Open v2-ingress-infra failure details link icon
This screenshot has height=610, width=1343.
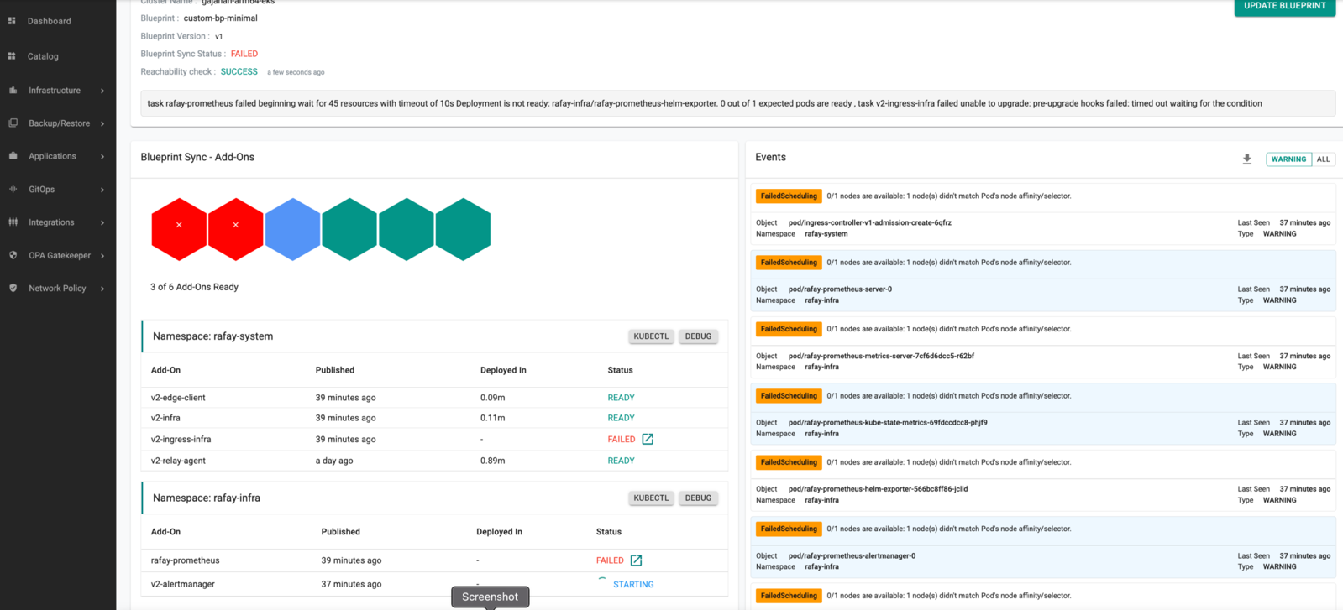(648, 439)
